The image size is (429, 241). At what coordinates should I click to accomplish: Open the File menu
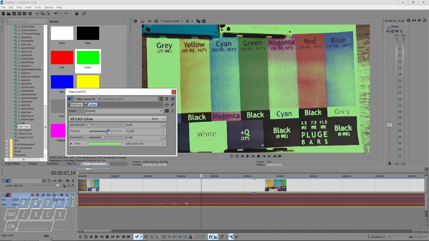[3, 7]
